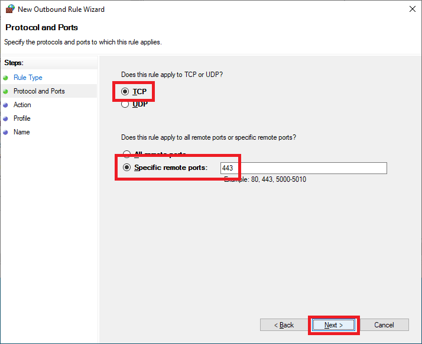
Task: Click the blue bullet beside Profile
Action: tap(6, 118)
